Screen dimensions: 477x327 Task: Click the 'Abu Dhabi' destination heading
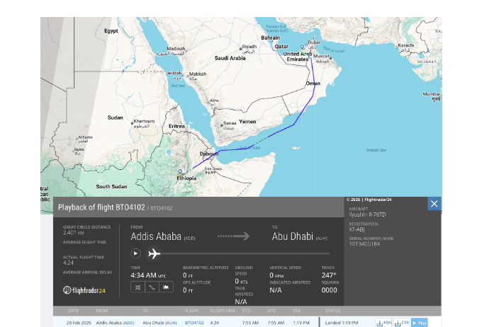292,236
